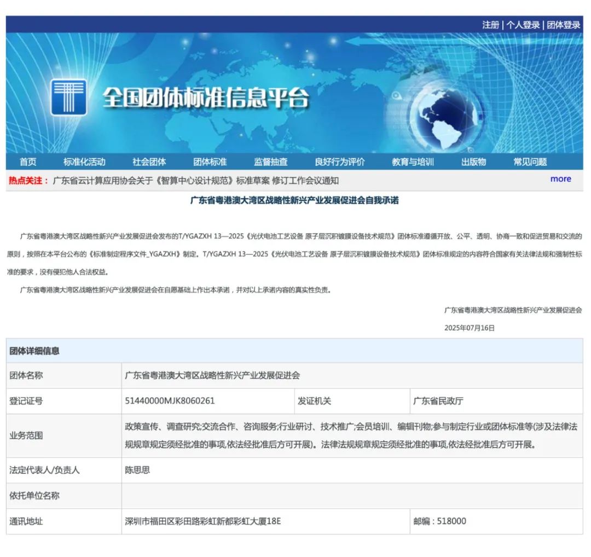The image size is (591, 557).
Task: Open the 团体登录 group login link
Action: [564, 25]
